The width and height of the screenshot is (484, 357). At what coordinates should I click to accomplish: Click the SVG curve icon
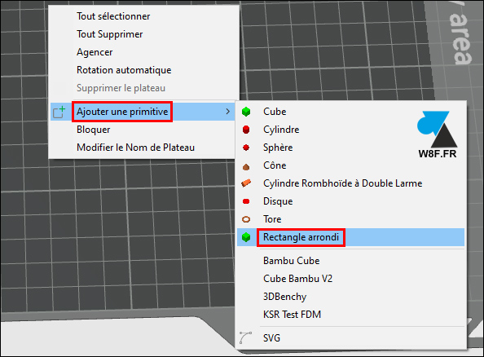(245, 337)
